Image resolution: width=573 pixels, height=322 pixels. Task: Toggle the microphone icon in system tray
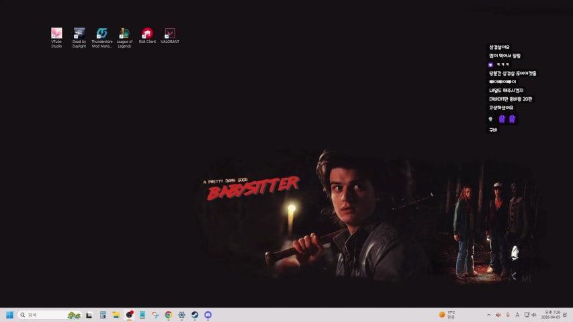pos(507,315)
